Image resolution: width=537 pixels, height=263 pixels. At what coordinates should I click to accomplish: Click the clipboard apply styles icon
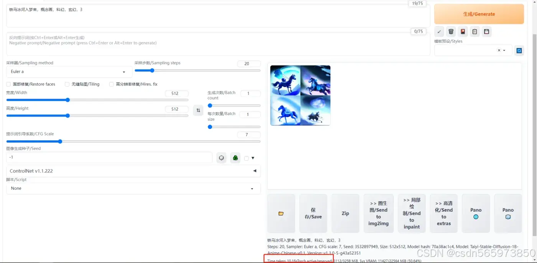(475, 31)
